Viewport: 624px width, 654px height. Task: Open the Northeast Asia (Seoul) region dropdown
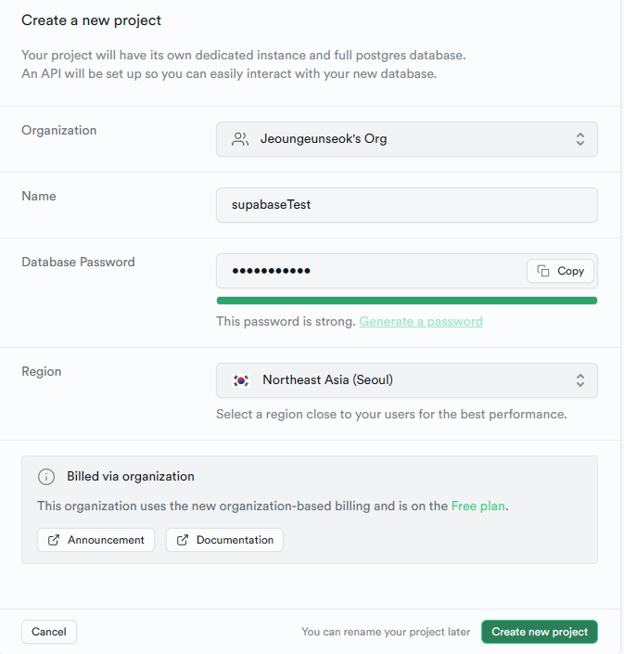point(406,379)
